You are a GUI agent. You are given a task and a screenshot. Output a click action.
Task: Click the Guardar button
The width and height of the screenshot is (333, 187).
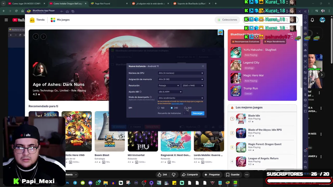(233, 175)
